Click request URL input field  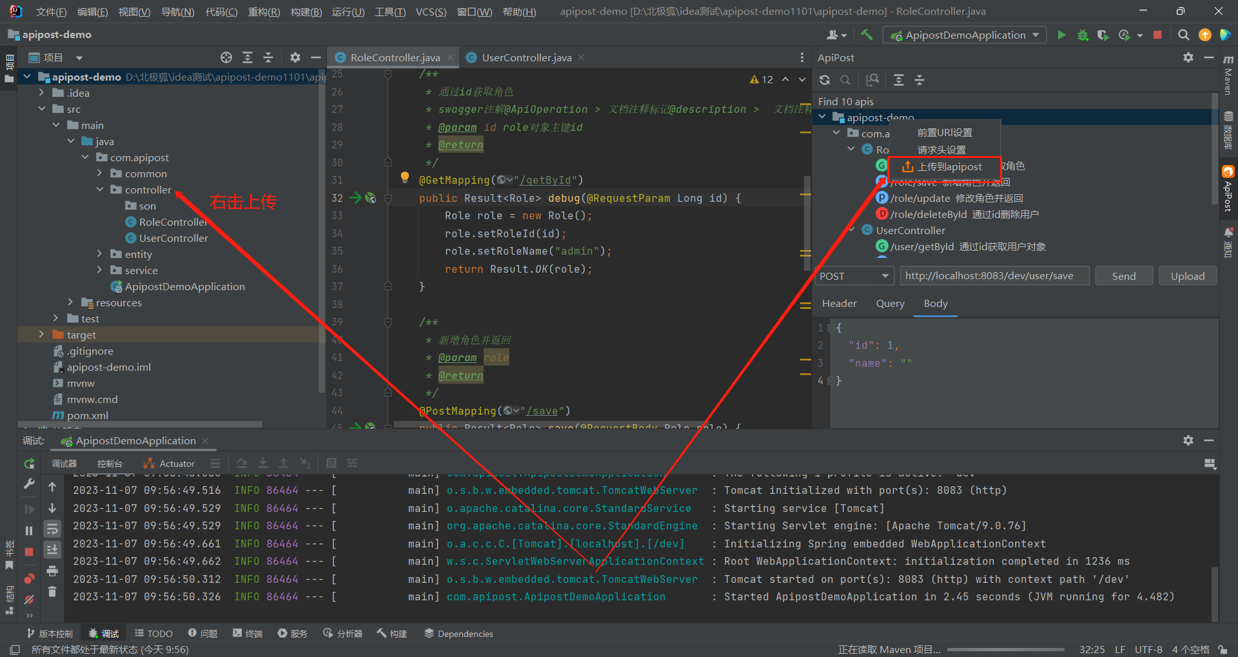994,276
